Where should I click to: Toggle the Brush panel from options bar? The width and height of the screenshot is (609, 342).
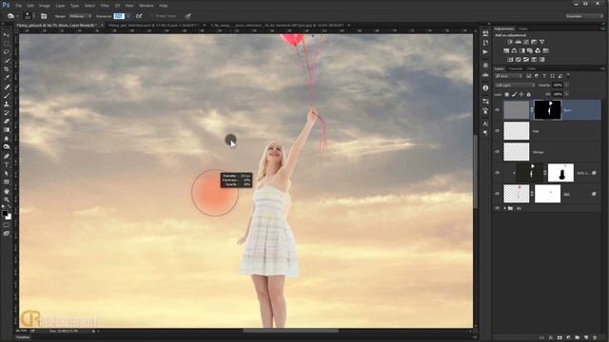44,16
